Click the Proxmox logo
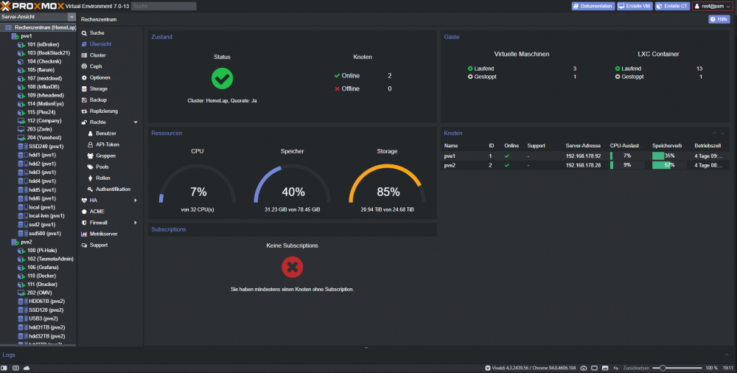Image resolution: width=737 pixels, height=373 pixels. pyautogui.click(x=32, y=6)
